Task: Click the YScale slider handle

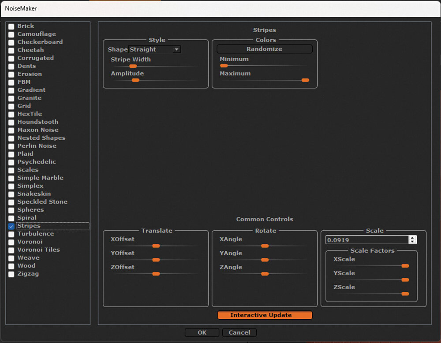Action: 405,280
